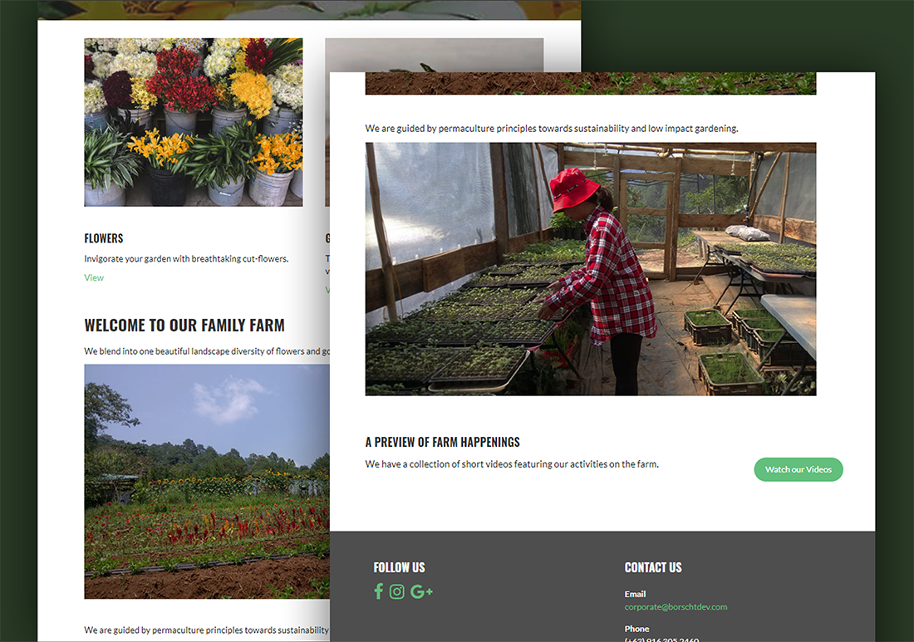914x642 pixels.
Task: Click the Contact Us footer heading
Action: (x=653, y=567)
